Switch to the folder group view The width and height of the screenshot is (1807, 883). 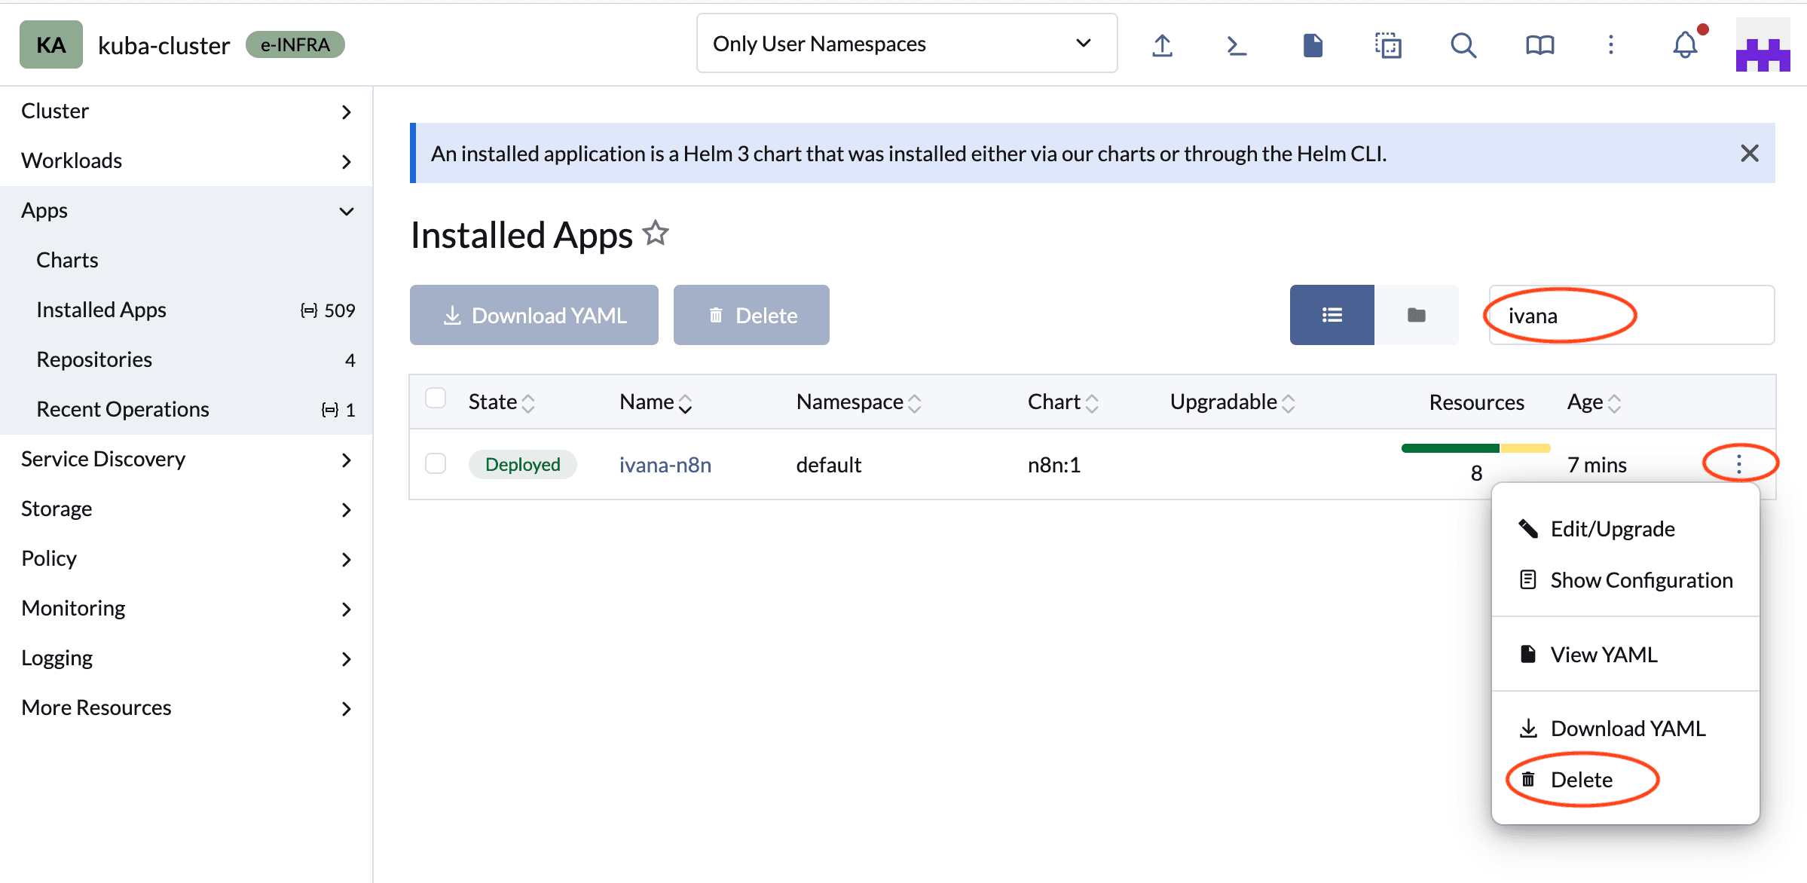(1416, 315)
